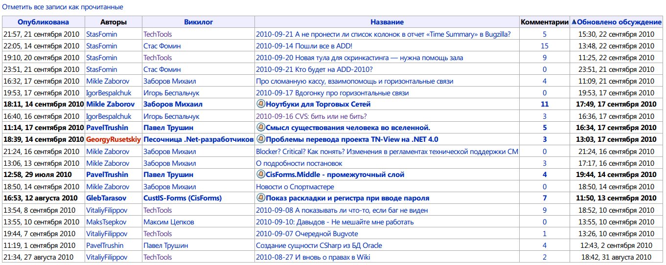Open 7 comments of 'Показ раскладки' post
666x265 pixels.
click(545, 198)
